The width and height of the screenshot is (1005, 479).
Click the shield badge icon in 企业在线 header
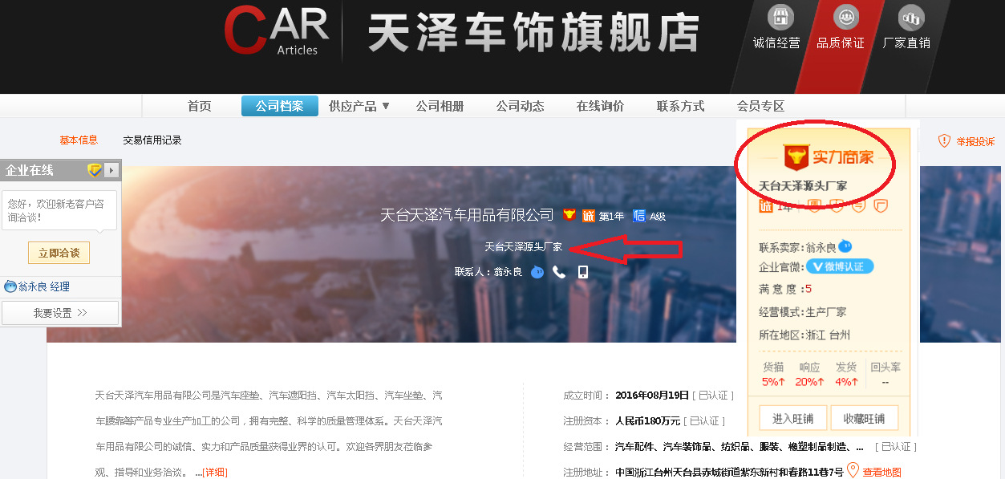95,170
